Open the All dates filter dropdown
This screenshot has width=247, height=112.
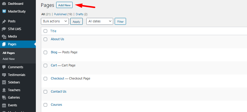coord(100,21)
